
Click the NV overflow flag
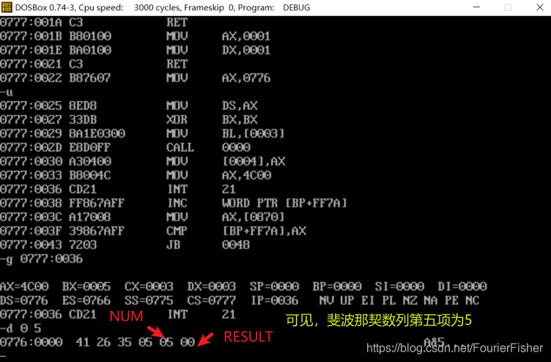click(327, 300)
